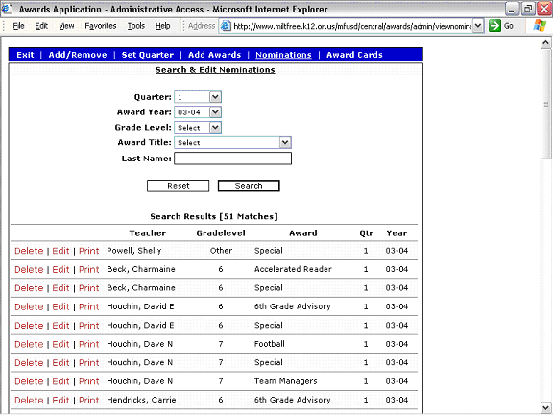Click the scrollbar down arrow
Viewport: 553px width, 415px height.
[x=545, y=406]
